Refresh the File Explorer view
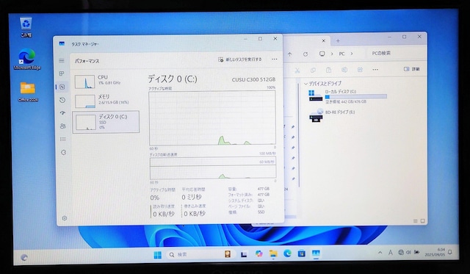Viewport: 470px width, 274px height. 305,54
